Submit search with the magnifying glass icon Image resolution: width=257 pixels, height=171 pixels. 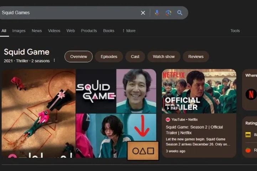180,13
